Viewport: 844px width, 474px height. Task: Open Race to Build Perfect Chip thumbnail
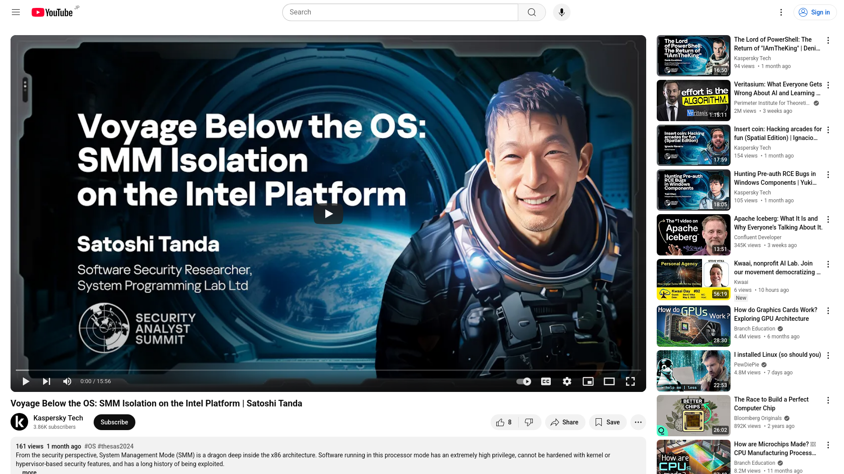[x=694, y=416]
